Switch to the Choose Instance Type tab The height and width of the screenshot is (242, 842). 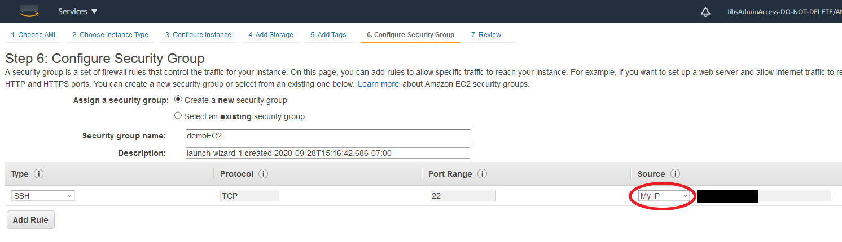pos(110,35)
